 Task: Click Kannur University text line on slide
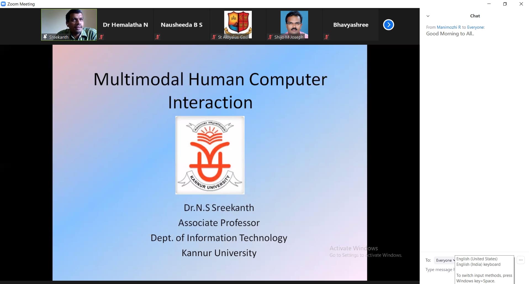(x=219, y=253)
